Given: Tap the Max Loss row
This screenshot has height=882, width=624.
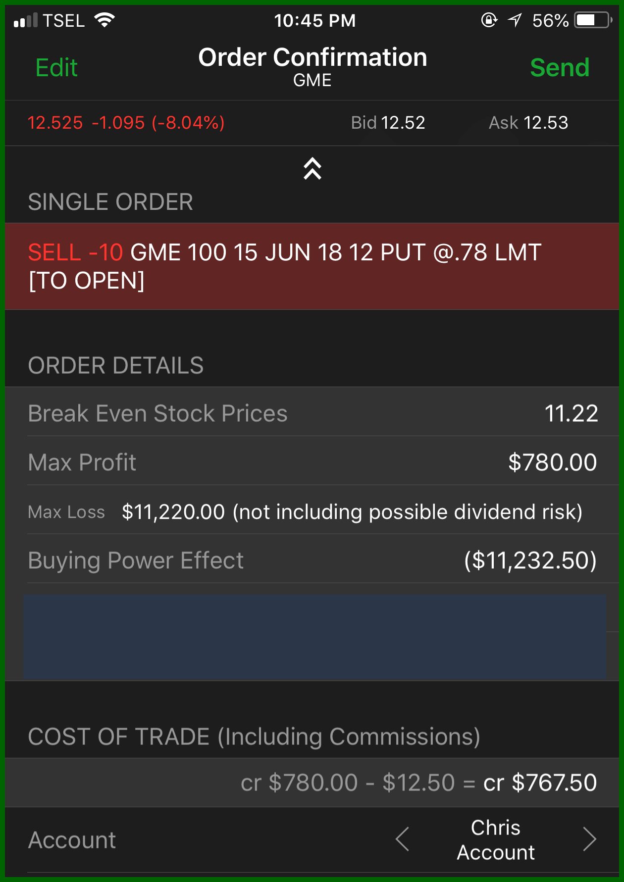Looking at the screenshot, I should tap(312, 511).
